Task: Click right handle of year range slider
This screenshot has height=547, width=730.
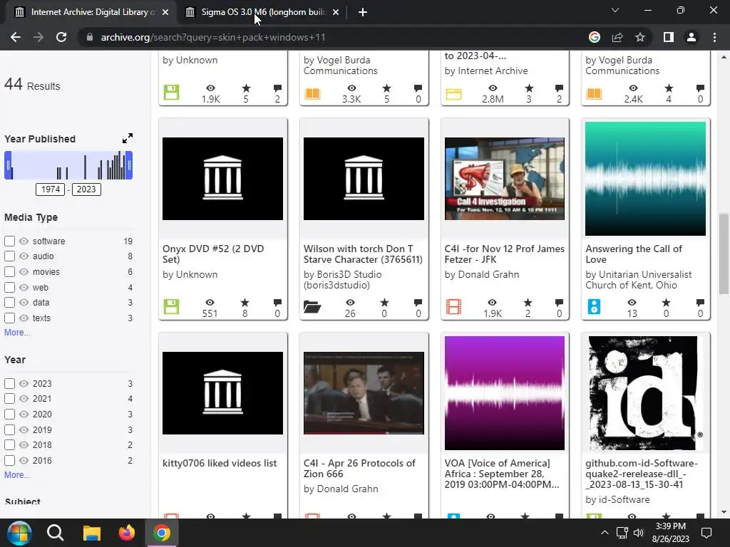Action: tap(129, 165)
